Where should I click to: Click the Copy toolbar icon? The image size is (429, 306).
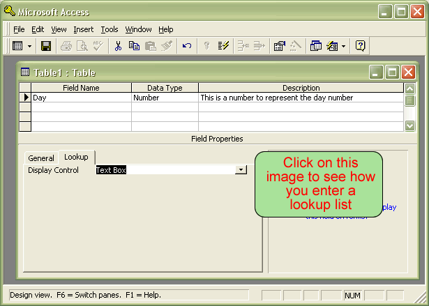[134, 46]
